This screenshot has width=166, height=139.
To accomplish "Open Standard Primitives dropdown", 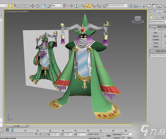I will tap(157, 22).
